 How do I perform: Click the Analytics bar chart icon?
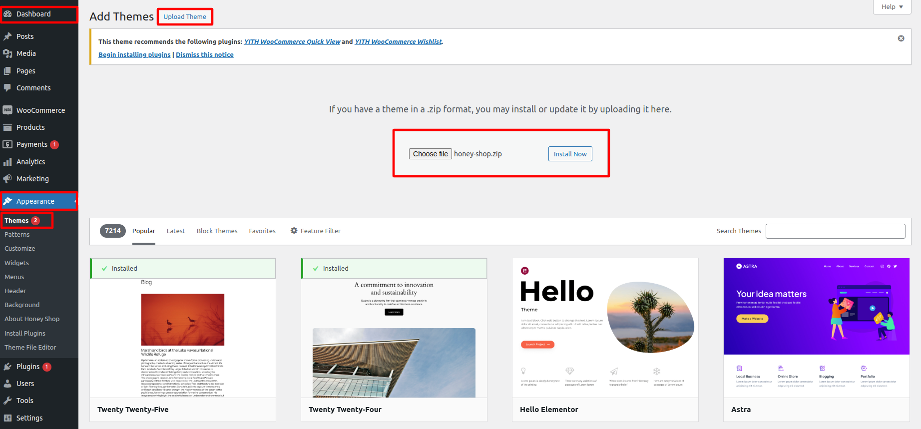7,162
